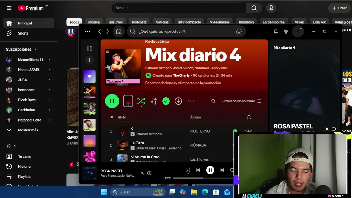Select the Noticias filter chip on YouTube
This screenshot has height=198, width=352.
click(x=162, y=22)
